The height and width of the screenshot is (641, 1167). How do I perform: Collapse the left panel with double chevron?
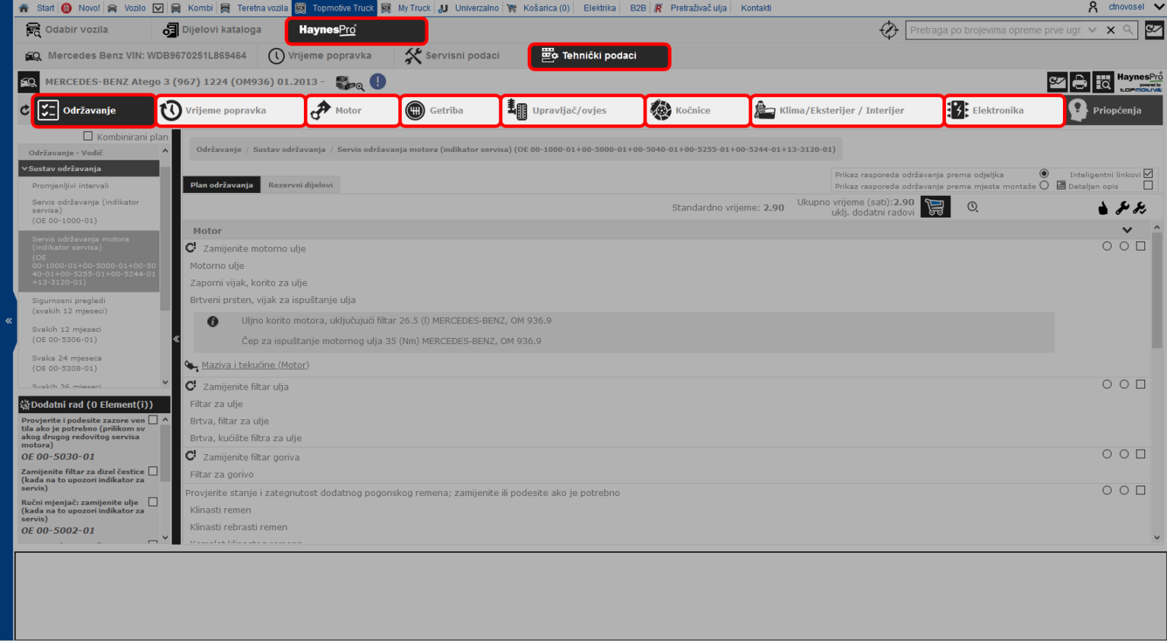[8, 320]
